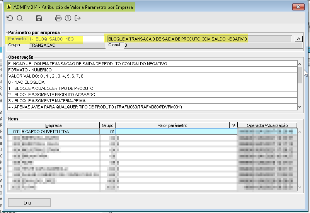The width and height of the screenshot is (310, 213).
Task: Click the Global value field
Action: click(x=213, y=45)
